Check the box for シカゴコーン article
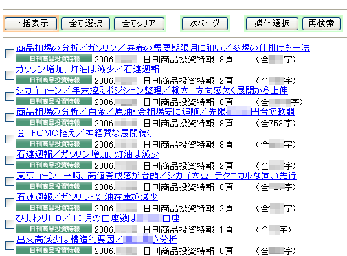Image resolution: width=347 pixels, height=256 pixels. point(10,96)
